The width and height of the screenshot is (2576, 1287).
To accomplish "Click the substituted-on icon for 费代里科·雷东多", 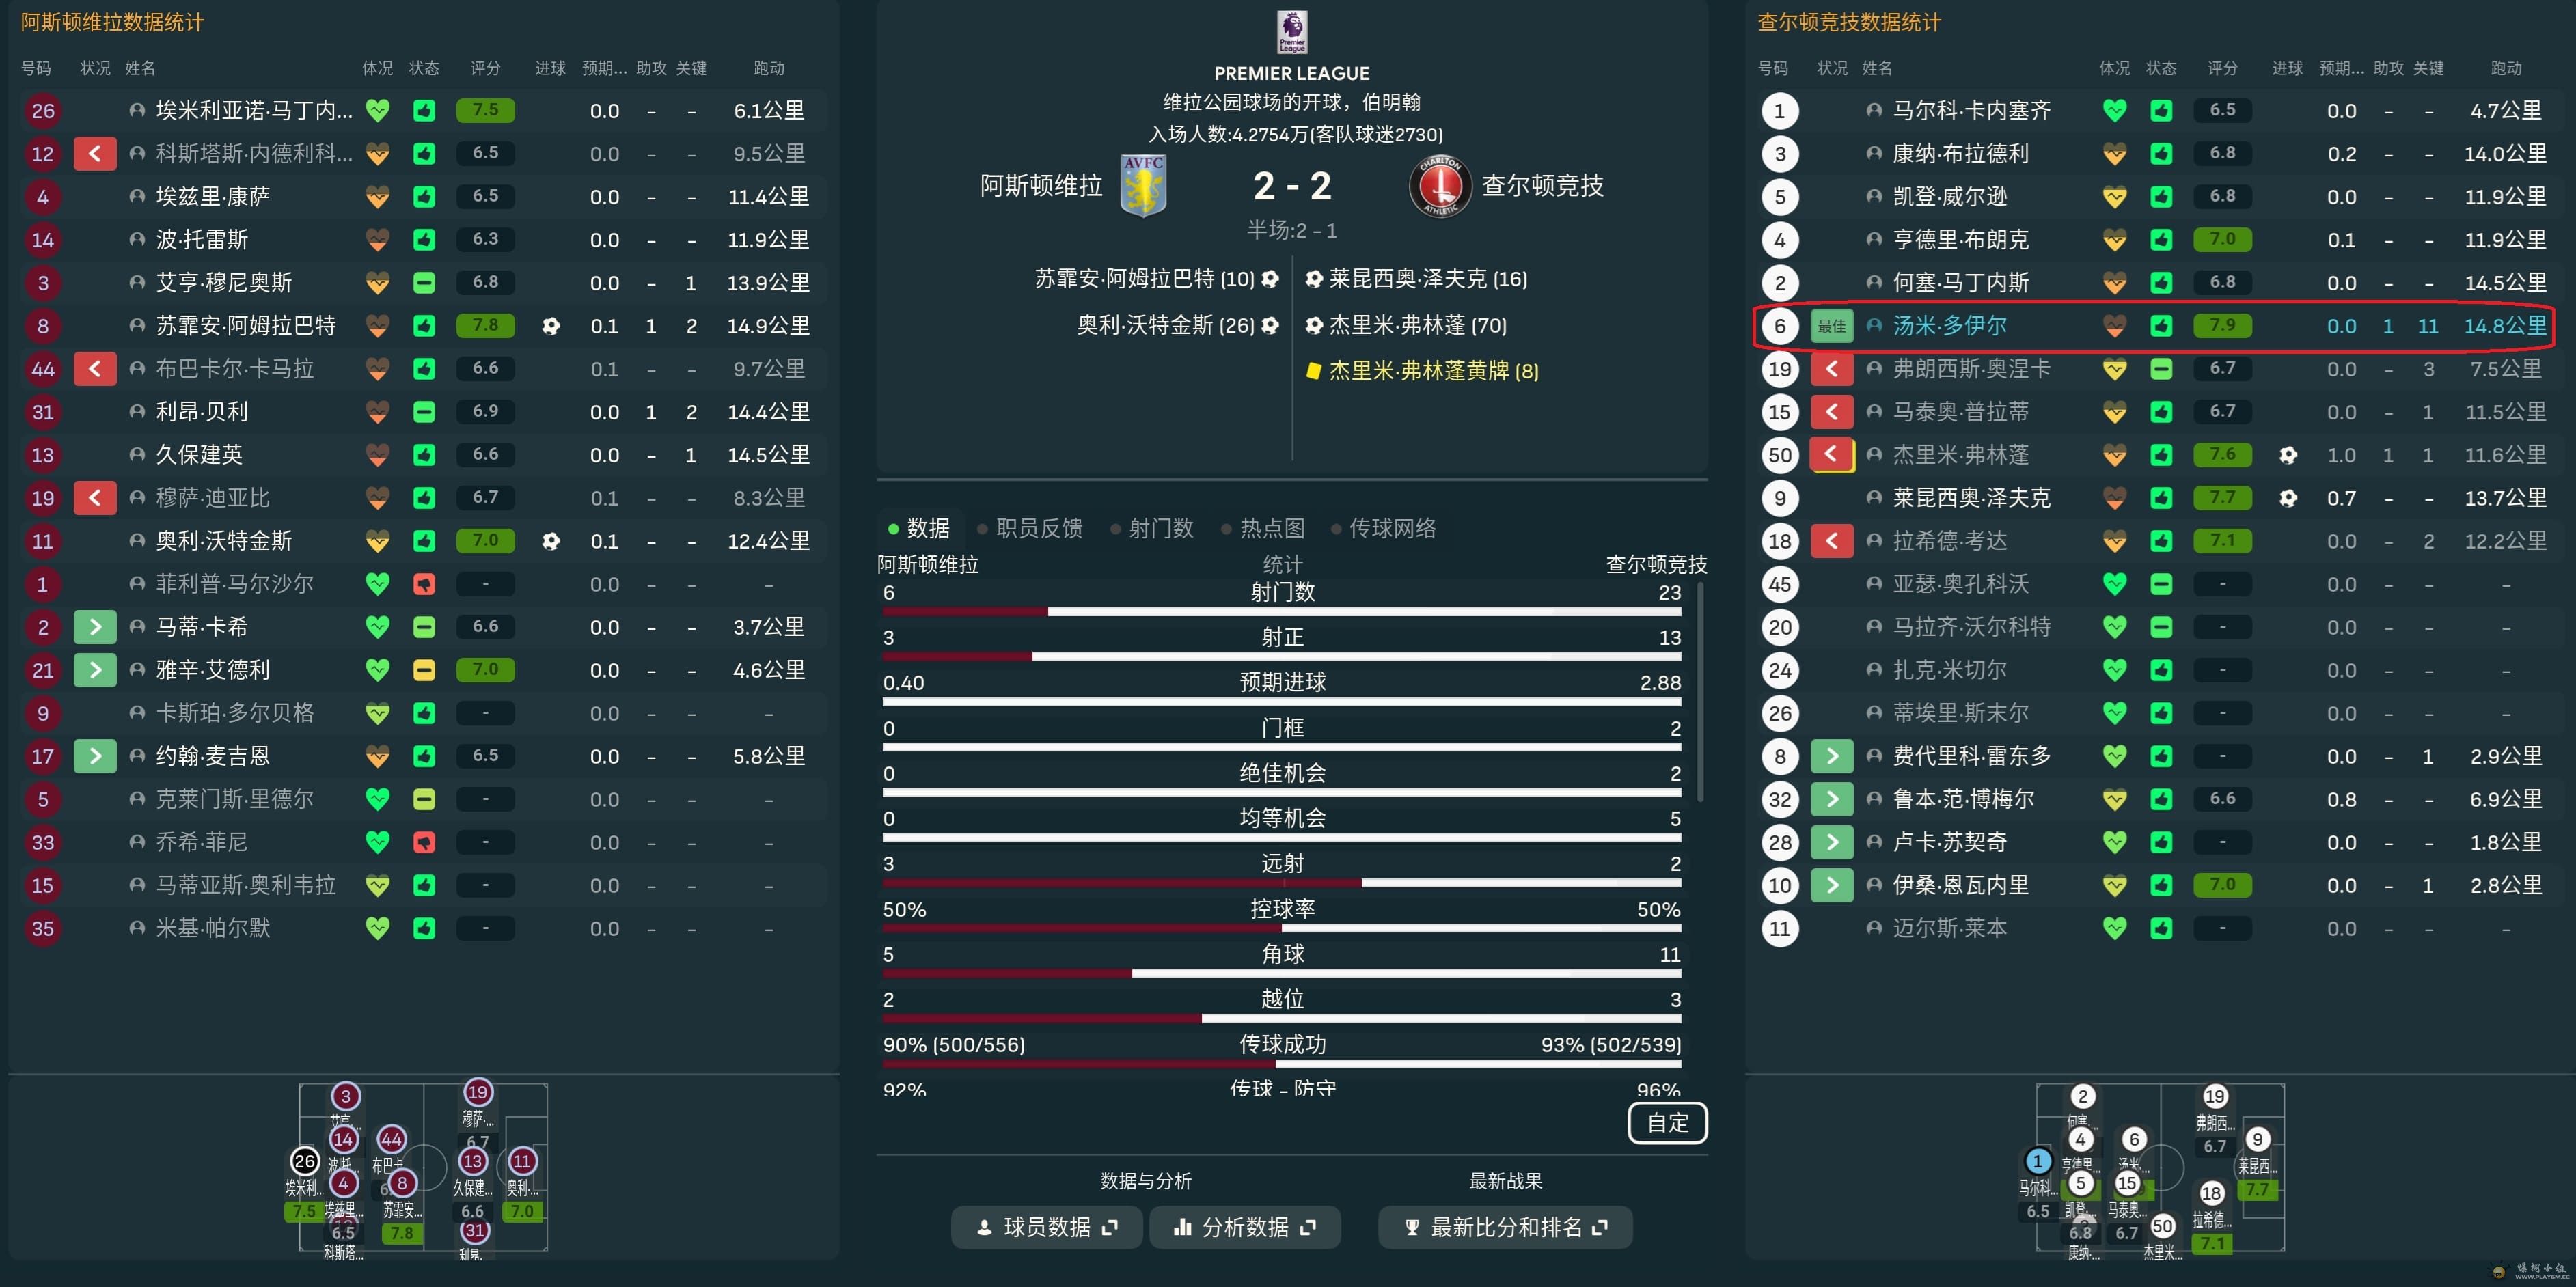I will (x=1832, y=756).
